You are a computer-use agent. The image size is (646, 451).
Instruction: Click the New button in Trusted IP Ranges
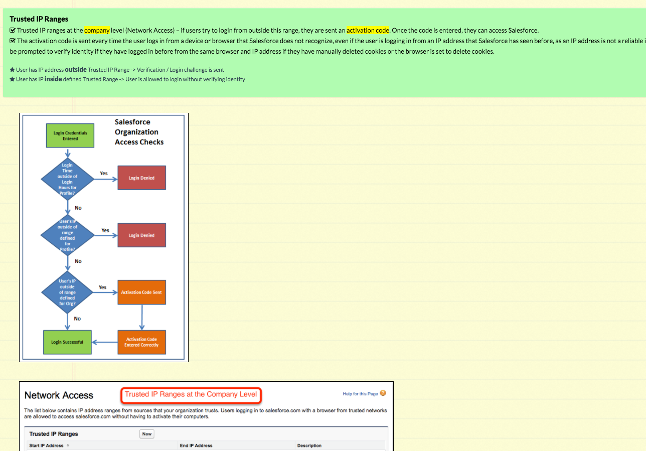pyautogui.click(x=147, y=434)
